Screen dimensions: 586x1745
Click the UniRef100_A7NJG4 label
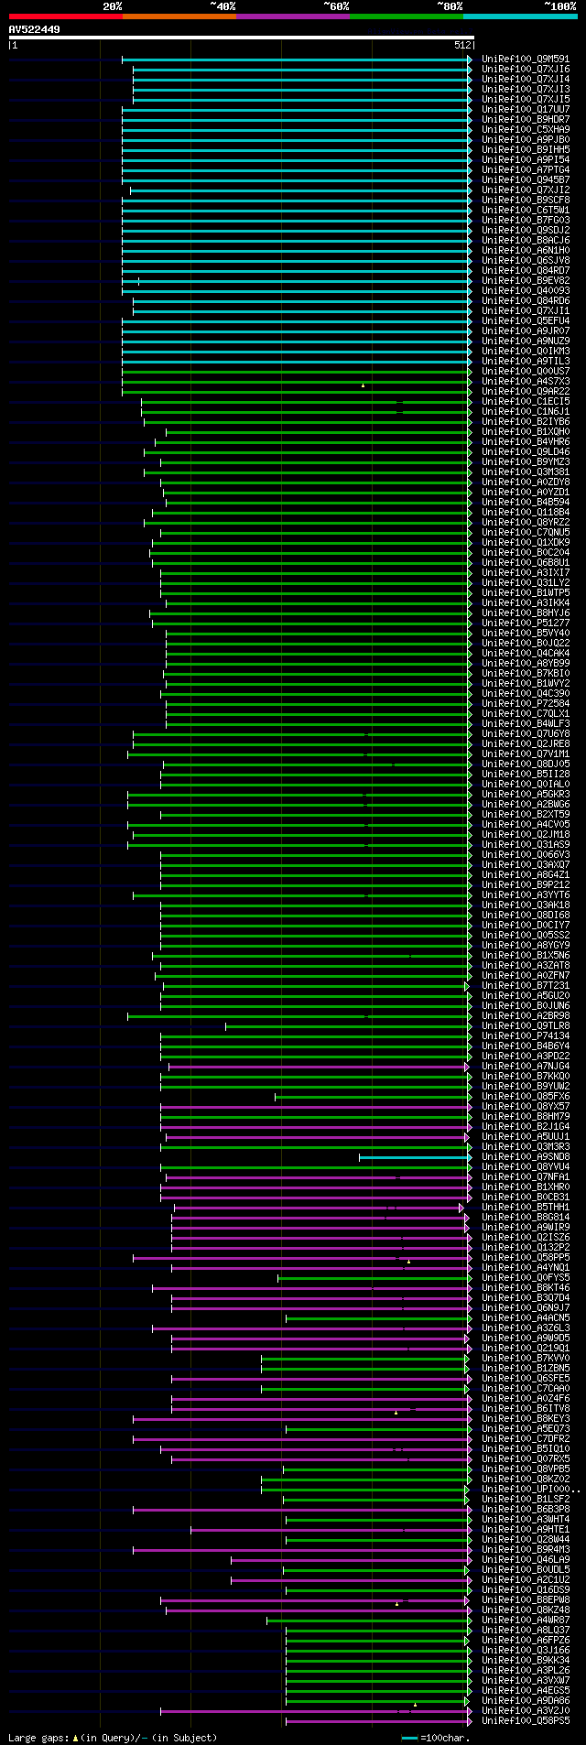(526, 1066)
